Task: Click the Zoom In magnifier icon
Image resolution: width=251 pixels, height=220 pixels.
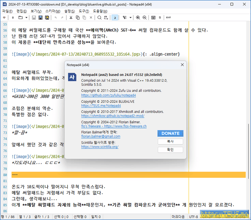Action: coord(138,17)
